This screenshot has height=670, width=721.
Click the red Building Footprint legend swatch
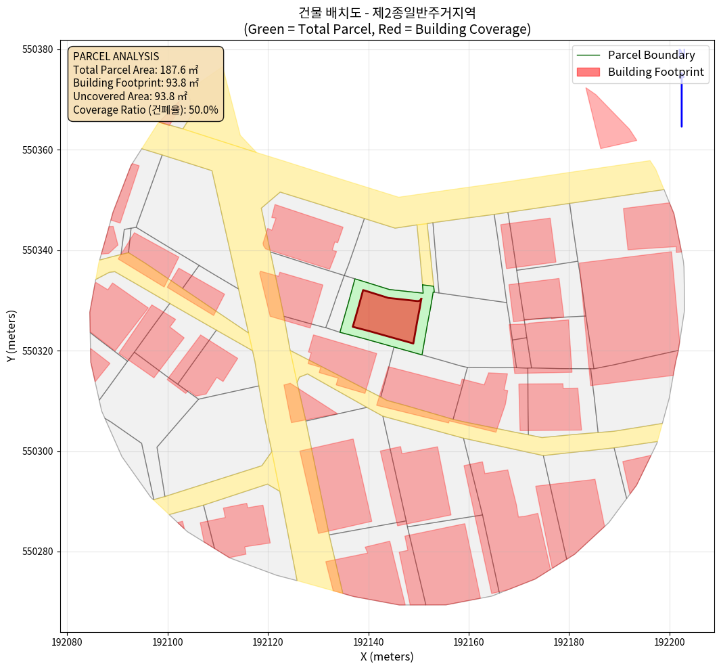click(x=588, y=72)
